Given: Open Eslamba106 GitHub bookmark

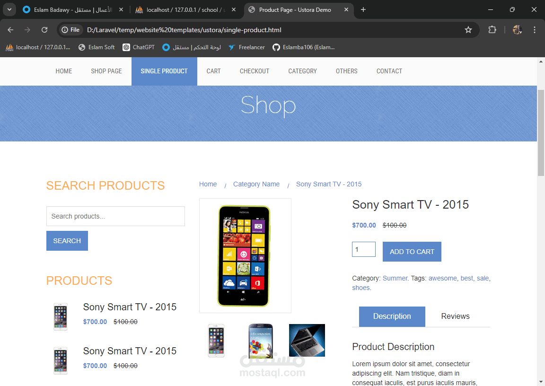Looking at the screenshot, I should click(304, 47).
